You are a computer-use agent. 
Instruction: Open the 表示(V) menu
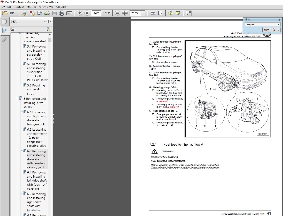point(31,7)
